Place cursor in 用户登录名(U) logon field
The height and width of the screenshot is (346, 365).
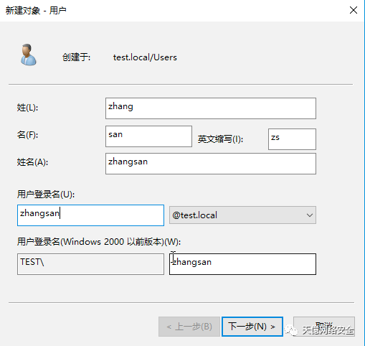[x=90, y=215]
